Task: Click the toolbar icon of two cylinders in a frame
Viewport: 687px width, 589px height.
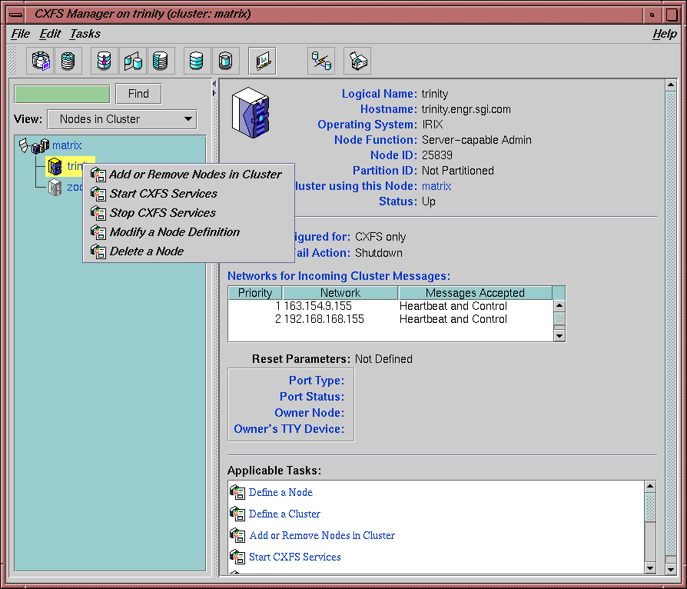Action: coord(133,61)
